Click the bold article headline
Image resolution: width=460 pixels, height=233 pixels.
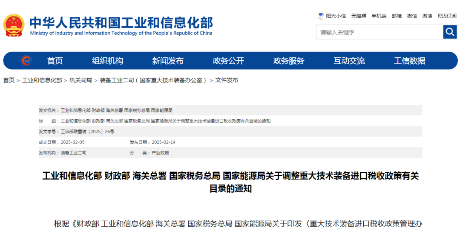[x=230, y=182]
